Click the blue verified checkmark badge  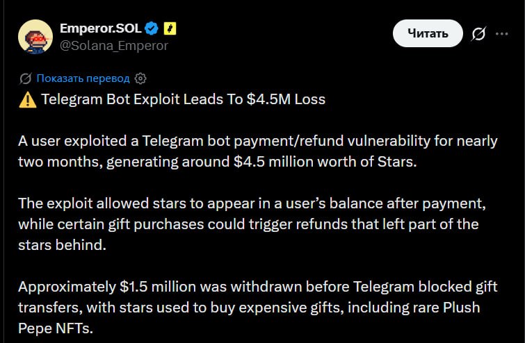[x=152, y=28]
